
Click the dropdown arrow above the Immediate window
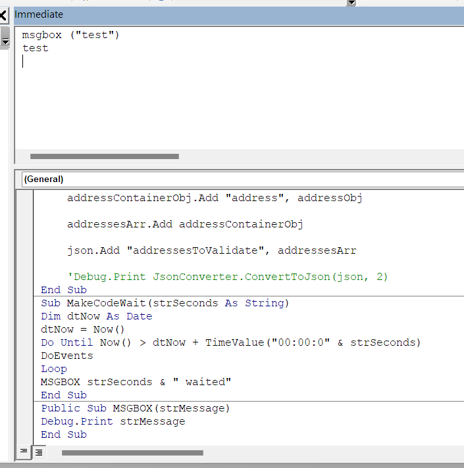(351, 3)
